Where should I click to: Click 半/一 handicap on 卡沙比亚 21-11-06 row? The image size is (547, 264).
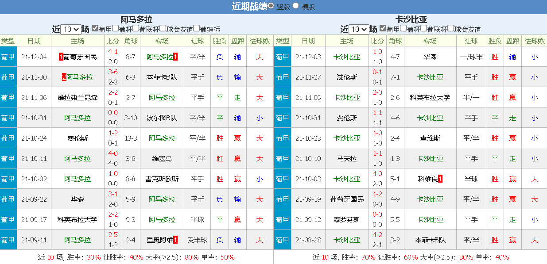471,98
